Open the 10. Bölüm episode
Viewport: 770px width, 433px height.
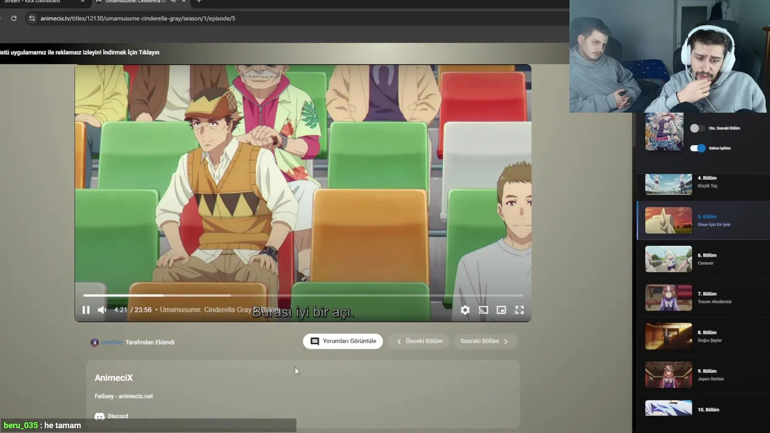tap(703, 410)
